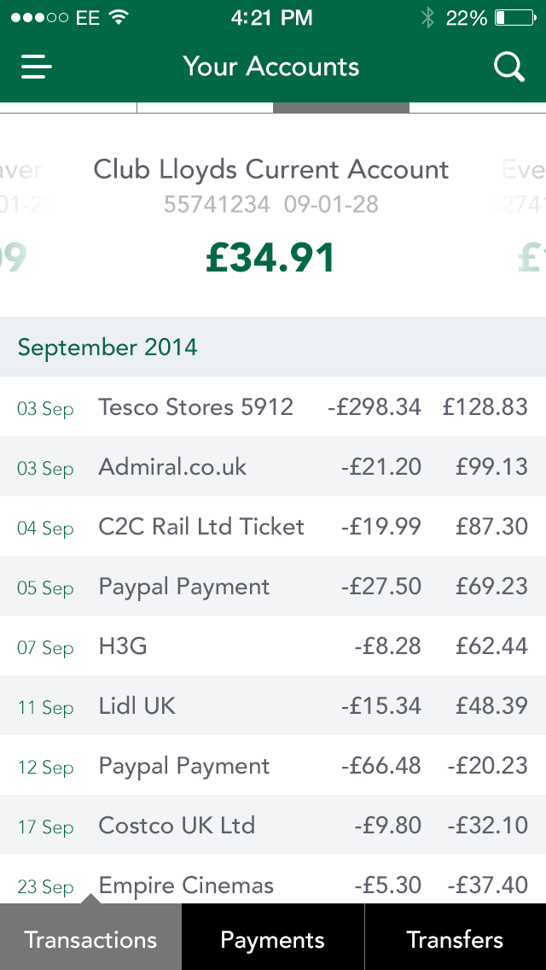The height and width of the screenshot is (970, 546).
Task: Tap the Bluetooth status icon
Action: [427, 18]
